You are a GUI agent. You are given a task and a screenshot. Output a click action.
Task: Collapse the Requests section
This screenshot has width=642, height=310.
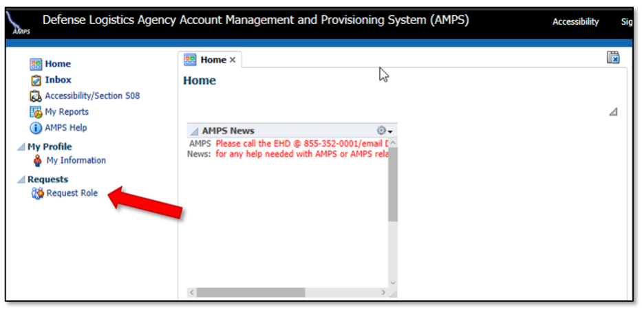(21, 179)
